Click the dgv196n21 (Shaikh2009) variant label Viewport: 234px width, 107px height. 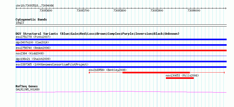tap(33, 59)
